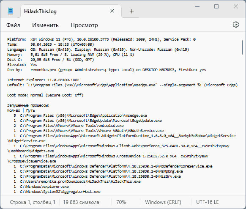Viewport: 246px width, 209px height.
Task: Click the Ran by: remontka.pro line
Action: click(107, 70)
